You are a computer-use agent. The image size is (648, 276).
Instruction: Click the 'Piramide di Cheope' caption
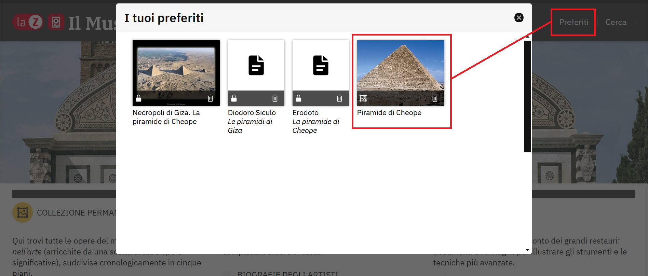click(x=389, y=113)
